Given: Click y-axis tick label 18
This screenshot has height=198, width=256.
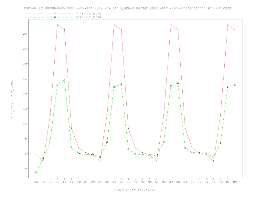Looking at the screenshot, I should (x=25, y=64).
